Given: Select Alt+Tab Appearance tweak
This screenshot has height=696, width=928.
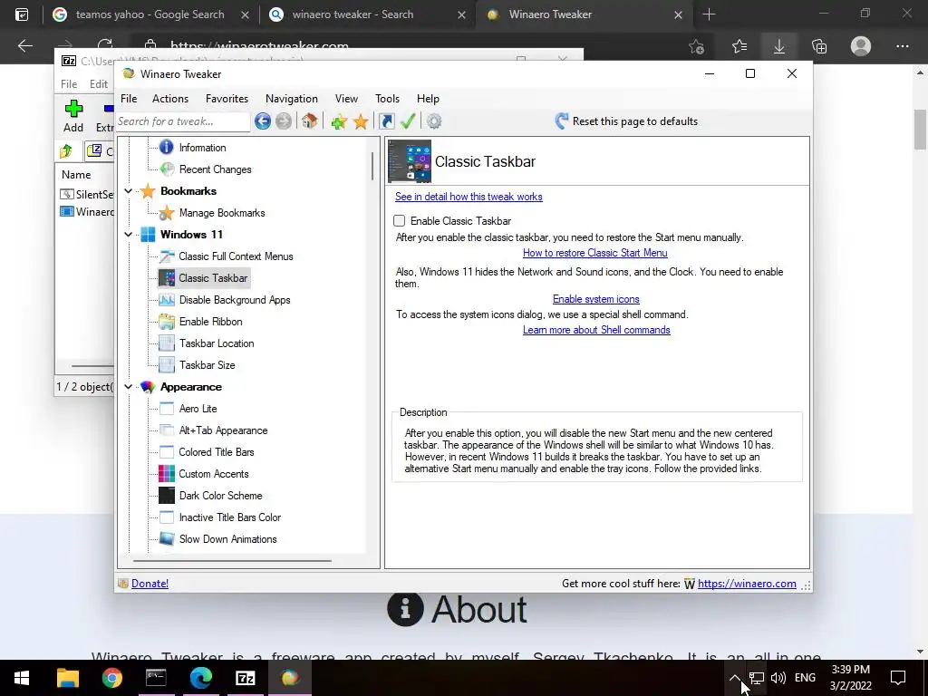Looking at the screenshot, I should click(223, 430).
